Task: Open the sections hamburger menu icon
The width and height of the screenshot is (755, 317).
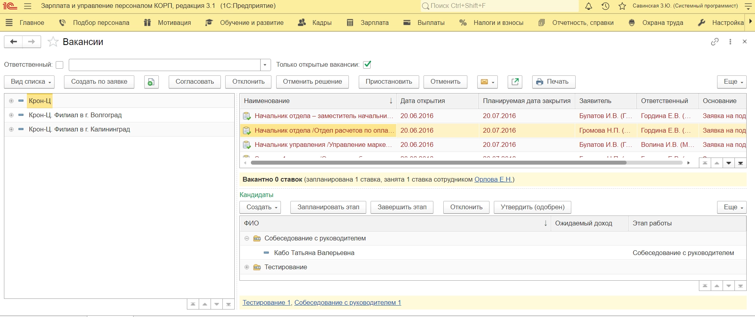Action: pos(9,23)
